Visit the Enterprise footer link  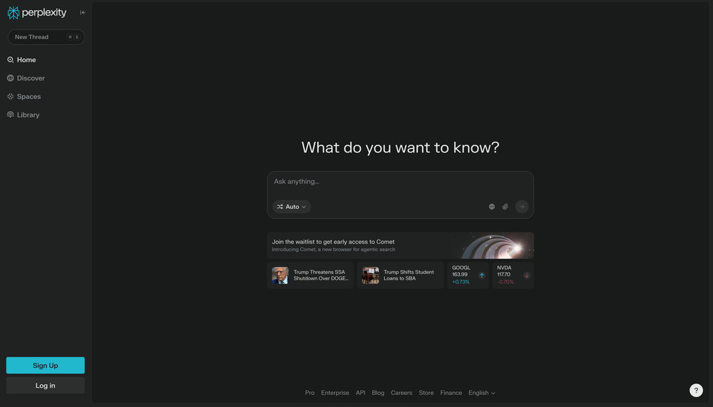(x=335, y=393)
